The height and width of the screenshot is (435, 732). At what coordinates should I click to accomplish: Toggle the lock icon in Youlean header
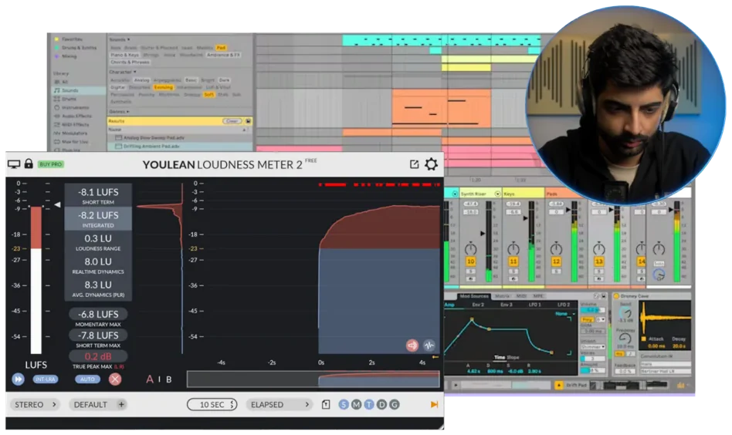[29, 164]
